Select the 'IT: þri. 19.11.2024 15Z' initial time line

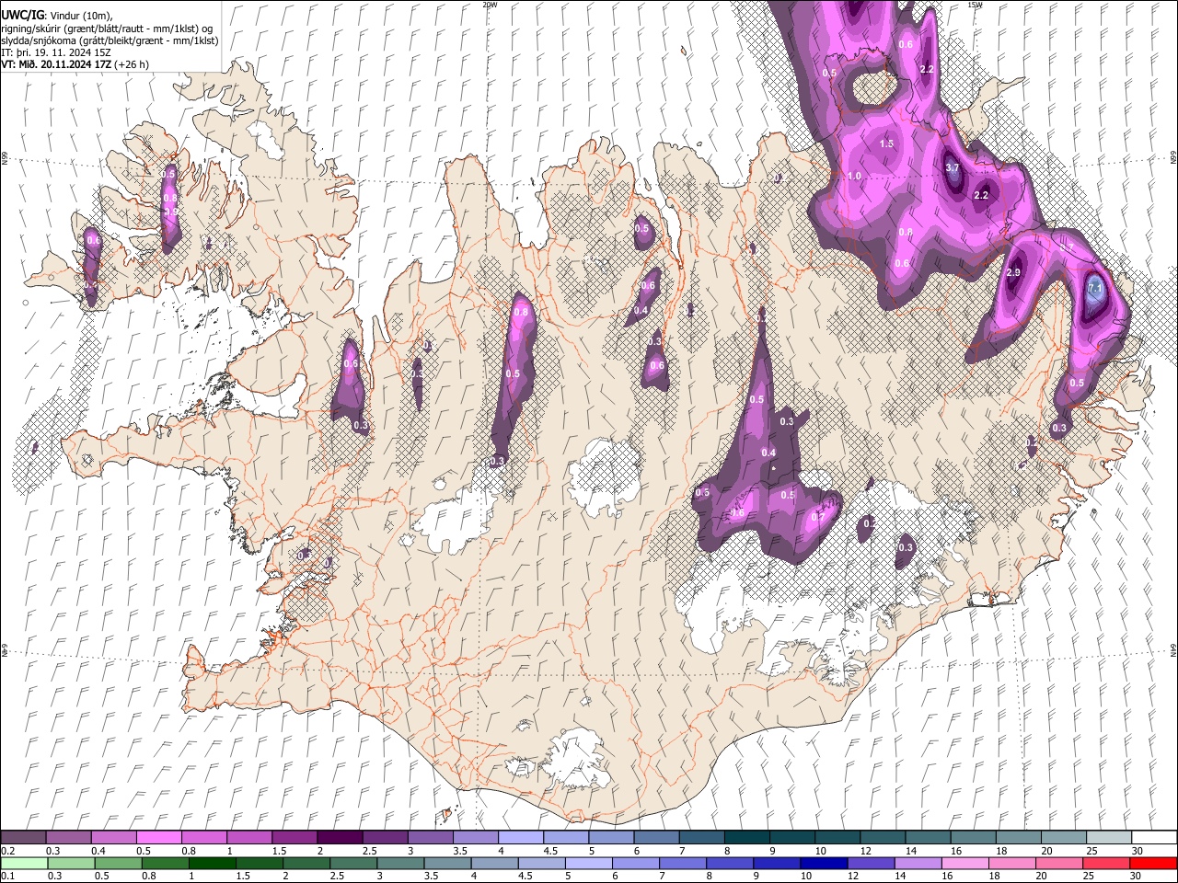[56, 52]
